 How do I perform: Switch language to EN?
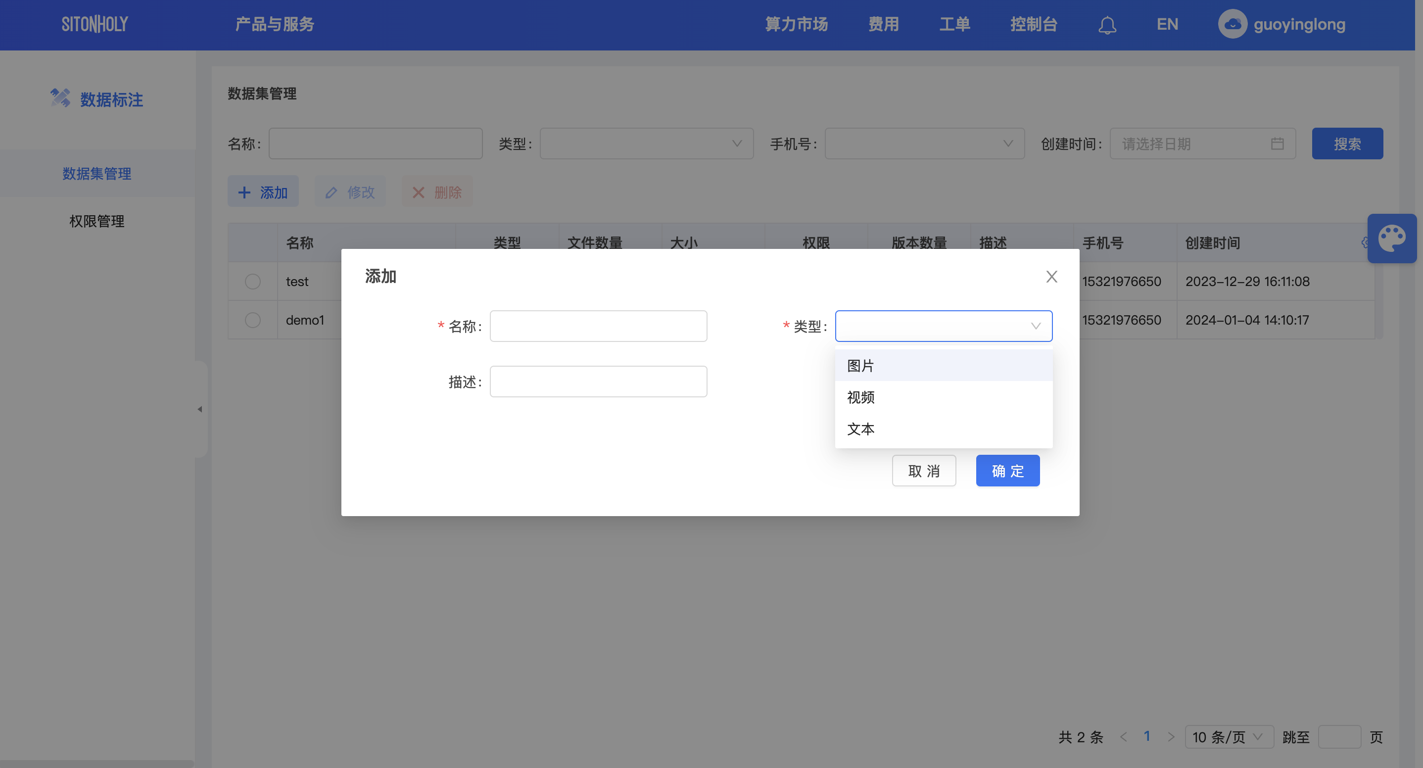(x=1167, y=24)
